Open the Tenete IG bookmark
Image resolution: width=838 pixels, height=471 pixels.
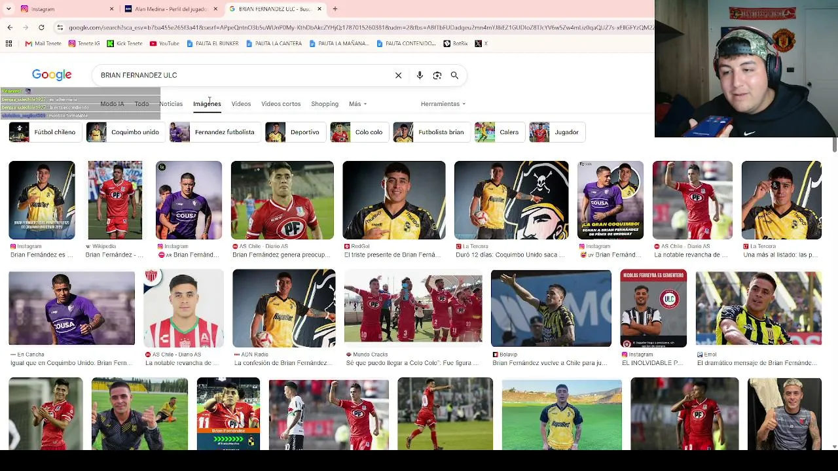pyautogui.click(x=84, y=44)
